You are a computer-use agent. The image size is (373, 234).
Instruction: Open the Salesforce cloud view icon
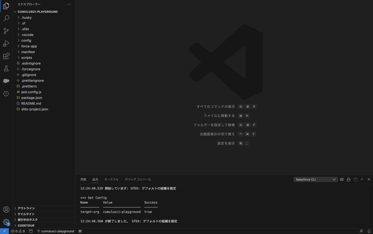coord(6,81)
